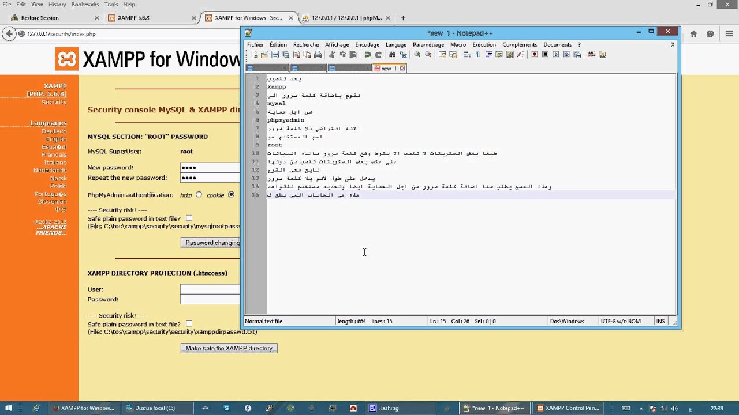
Task: Open Fichier menu in Notepad++
Action: tap(255, 44)
